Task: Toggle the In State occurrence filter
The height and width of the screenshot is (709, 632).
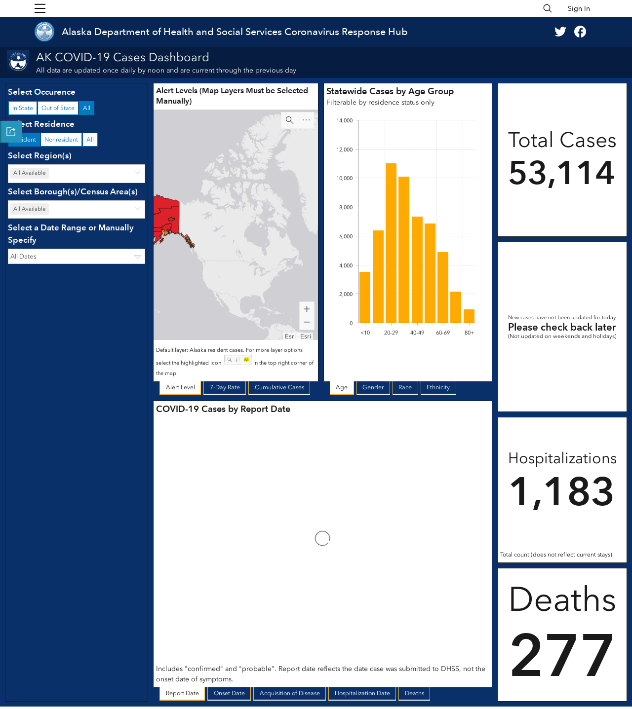Action: [x=23, y=108]
